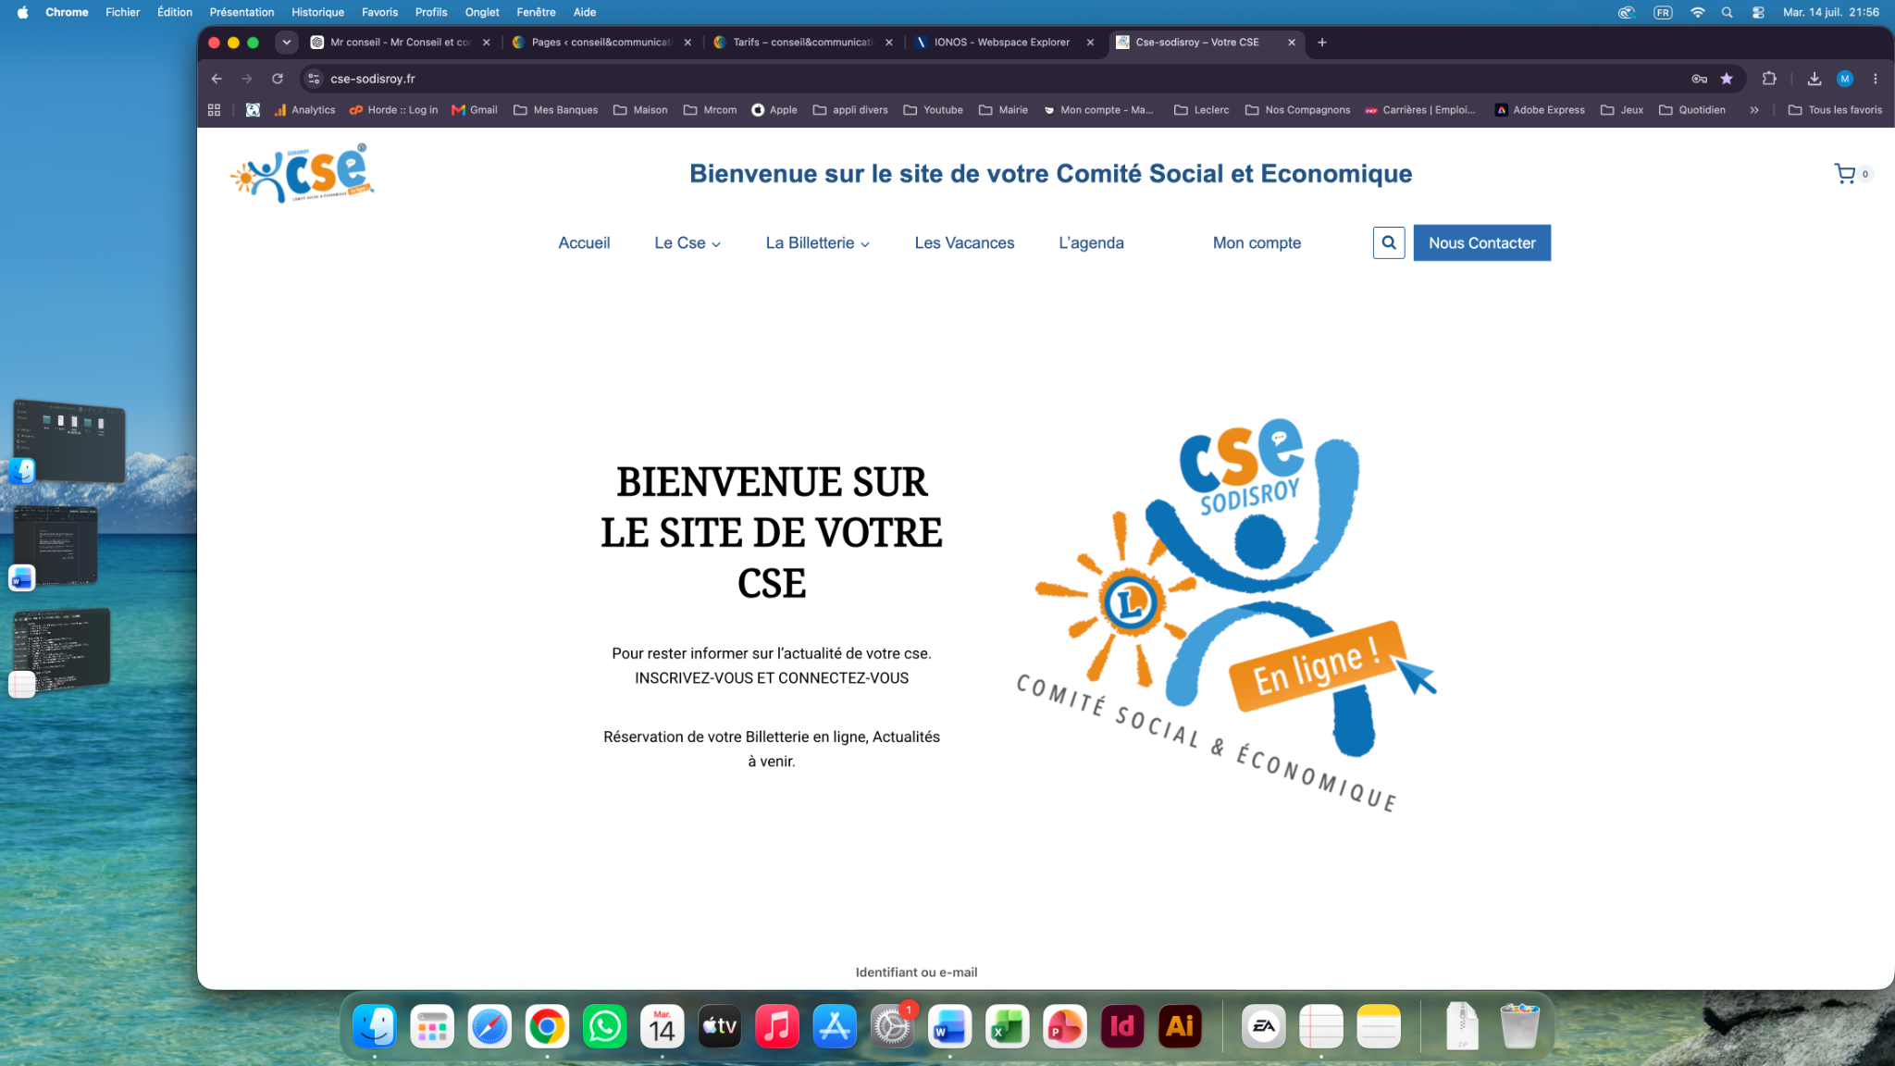Go back to previous page
Image resolution: width=1895 pixels, height=1066 pixels.
(217, 79)
